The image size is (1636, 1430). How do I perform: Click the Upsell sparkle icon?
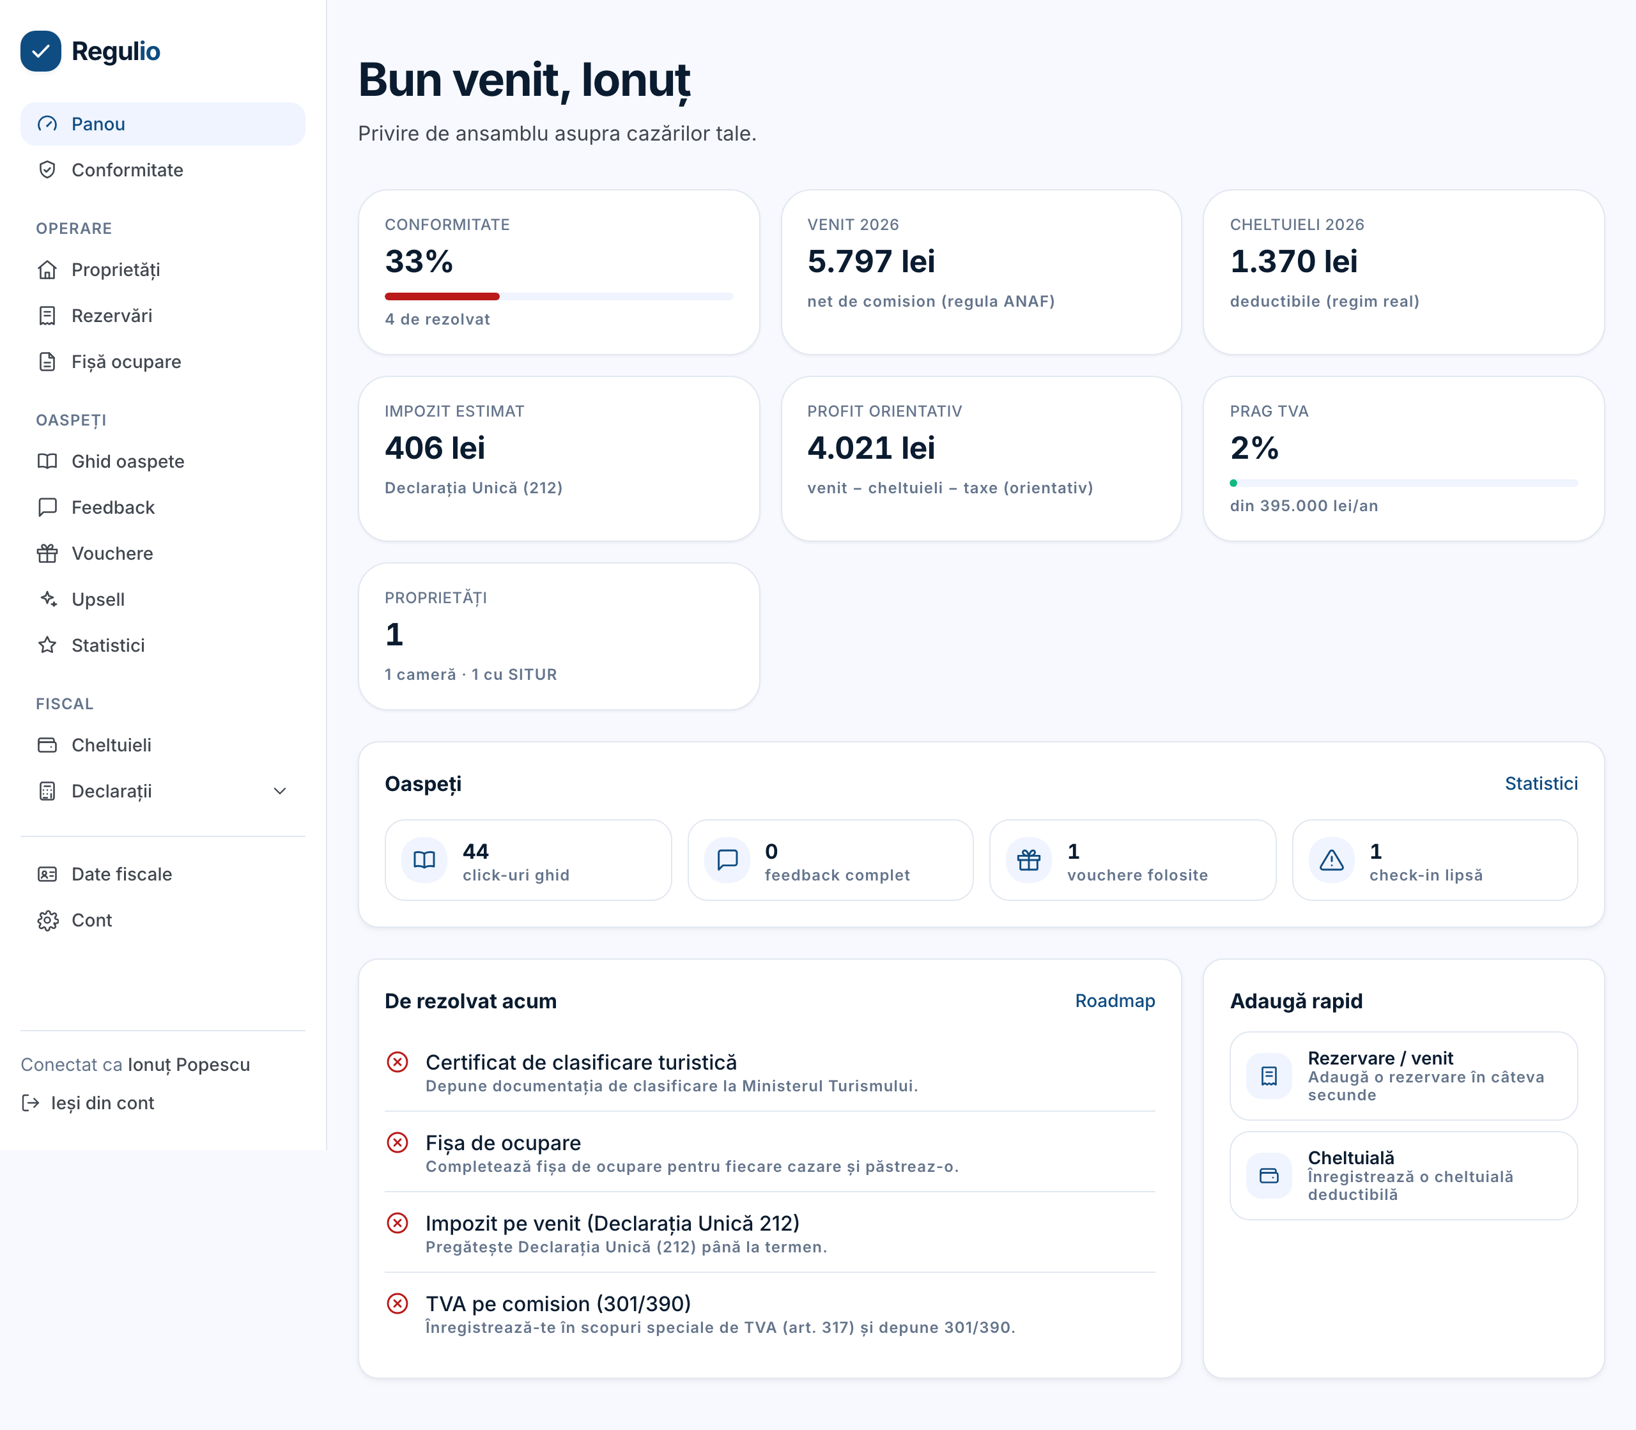(48, 599)
